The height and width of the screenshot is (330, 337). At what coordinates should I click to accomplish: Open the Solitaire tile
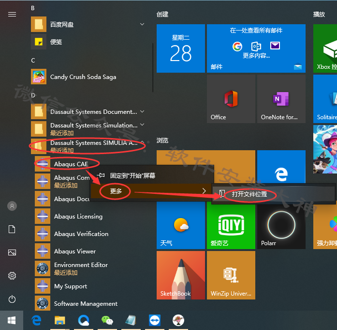click(x=325, y=99)
